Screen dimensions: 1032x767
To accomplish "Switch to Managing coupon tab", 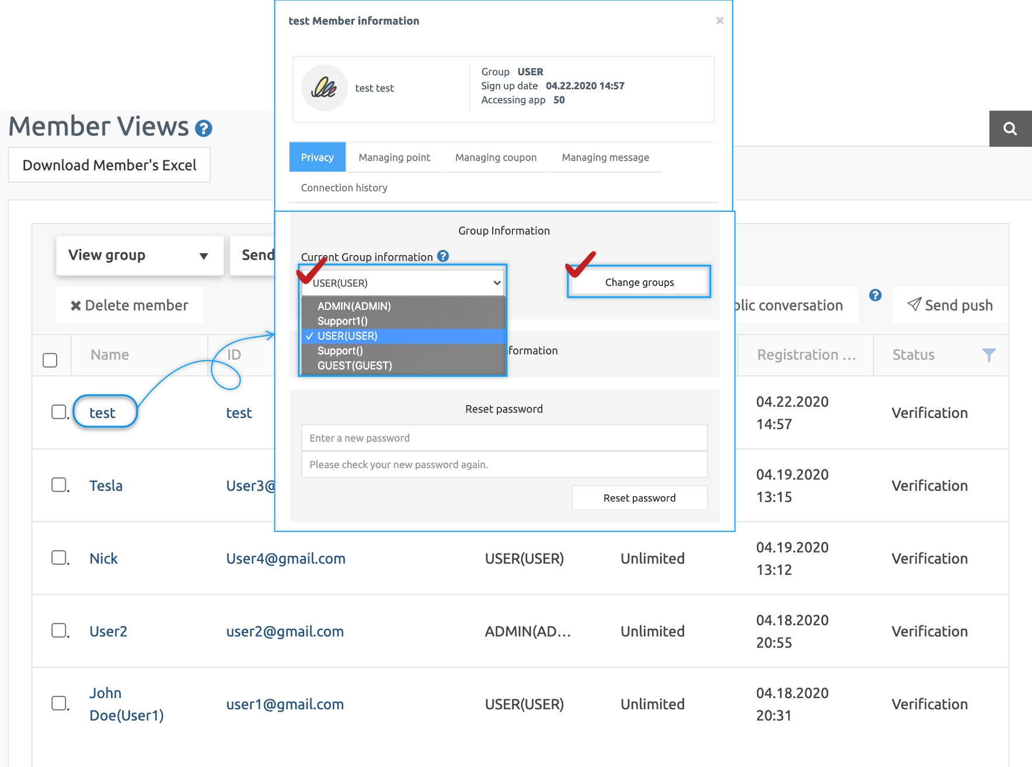I will coord(496,158).
